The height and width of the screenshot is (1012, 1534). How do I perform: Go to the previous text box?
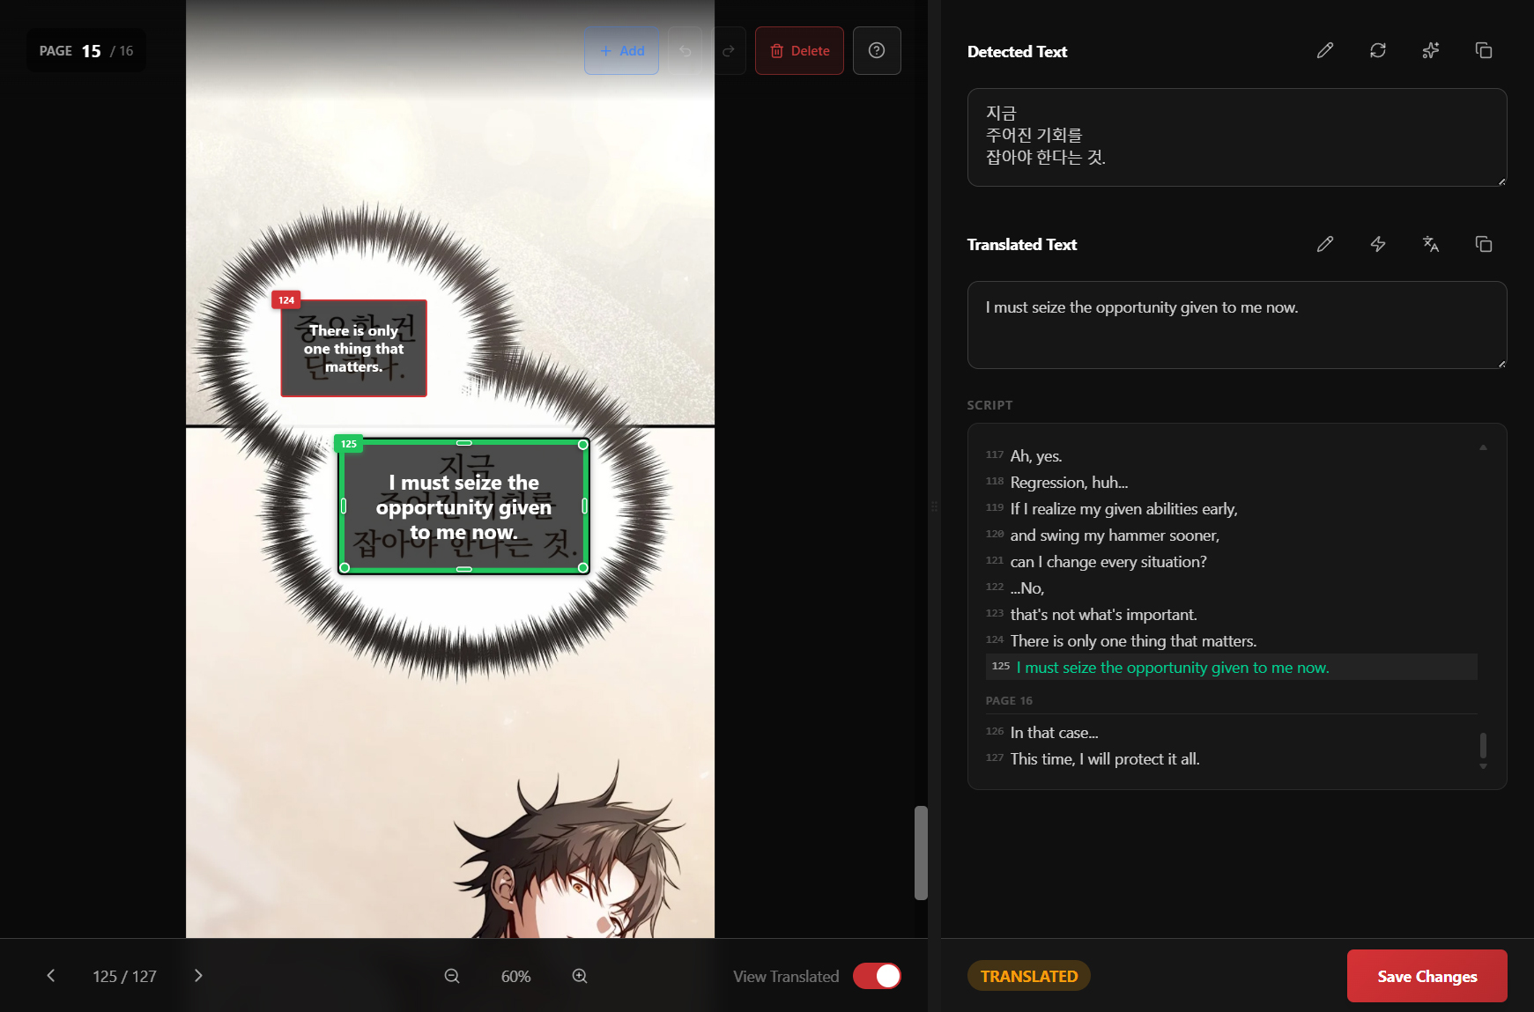pos(51,976)
